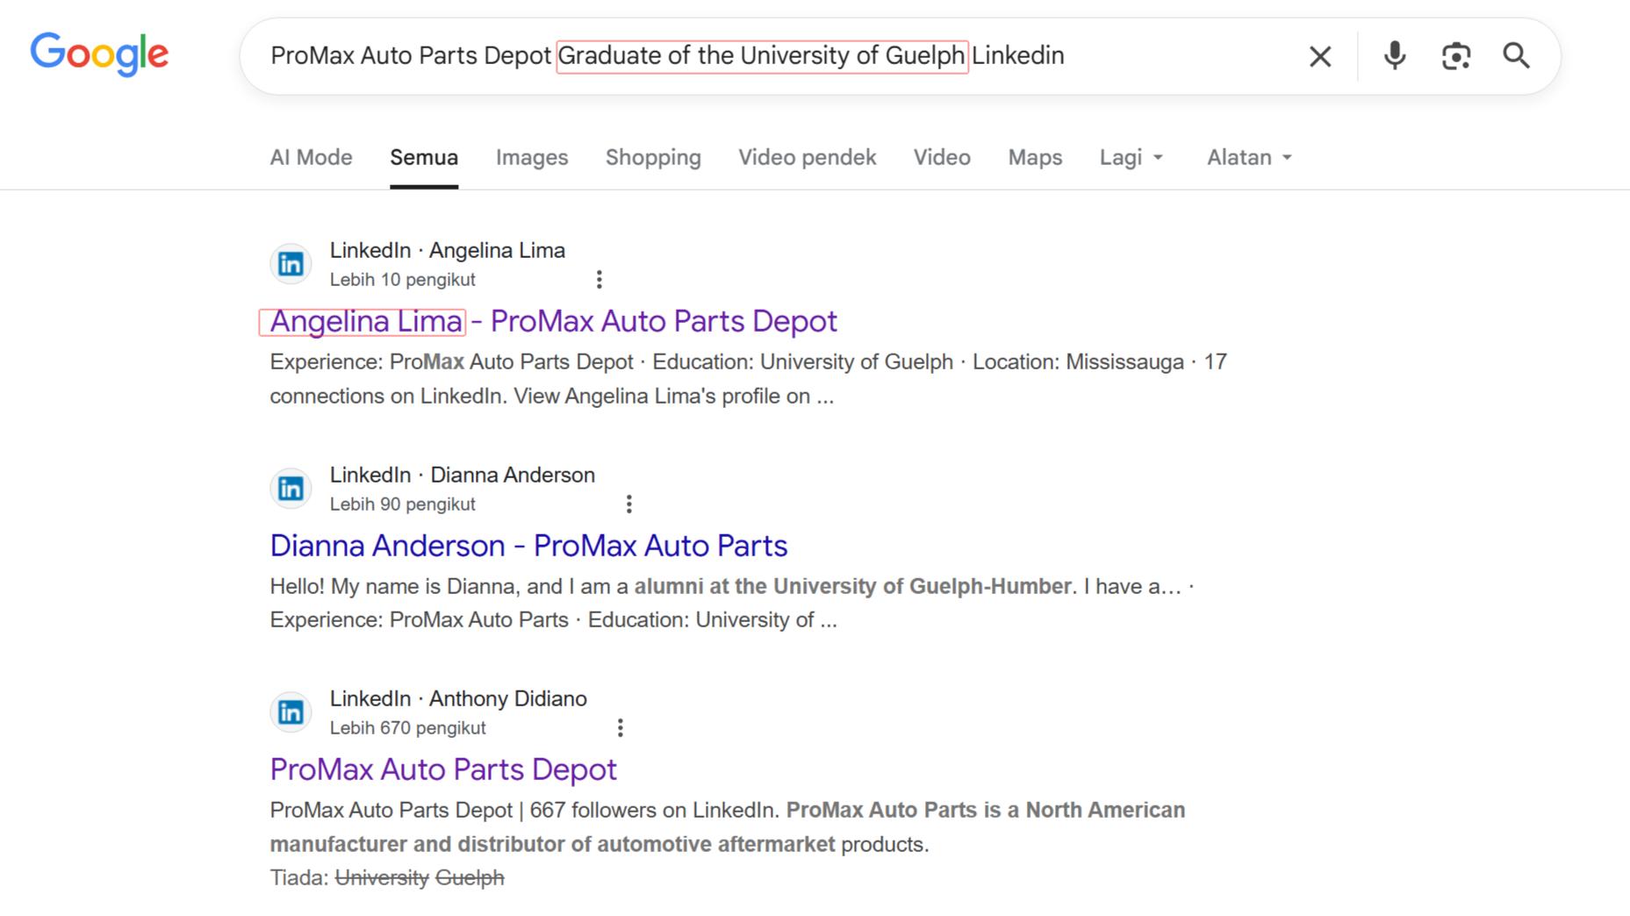This screenshot has height=916, width=1630.
Task: Click LinkedIn favicon for Angelina Lima result
Action: pos(291,263)
